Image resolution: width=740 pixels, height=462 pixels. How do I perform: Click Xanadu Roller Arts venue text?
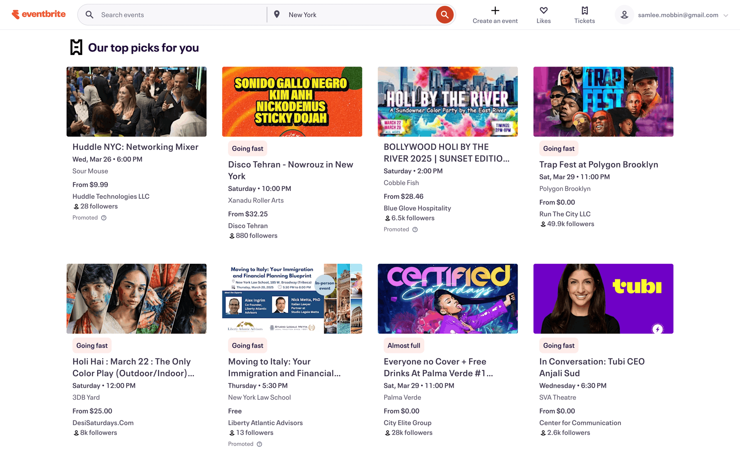click(256, 200)
